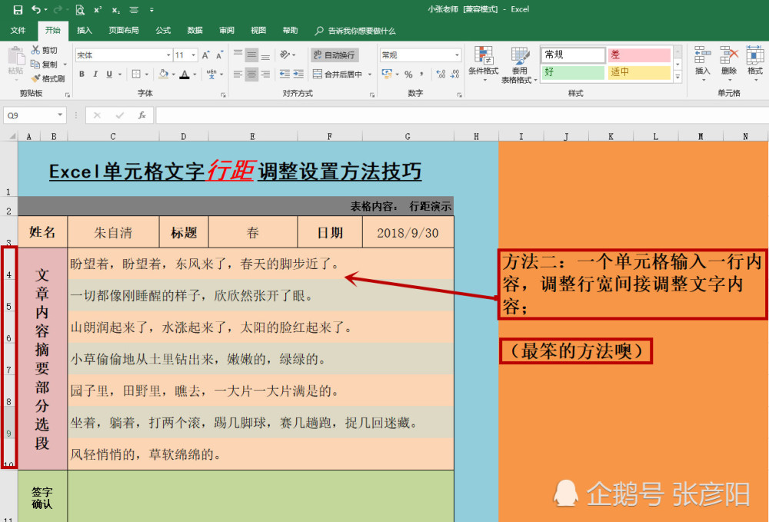Click the Delete (删除) cells icon
Image resolution: width=769 pixels, height=522 pixels.
click(729, 61)
